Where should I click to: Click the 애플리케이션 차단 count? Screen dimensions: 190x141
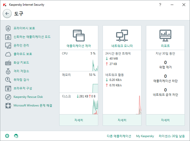point(165,76)
